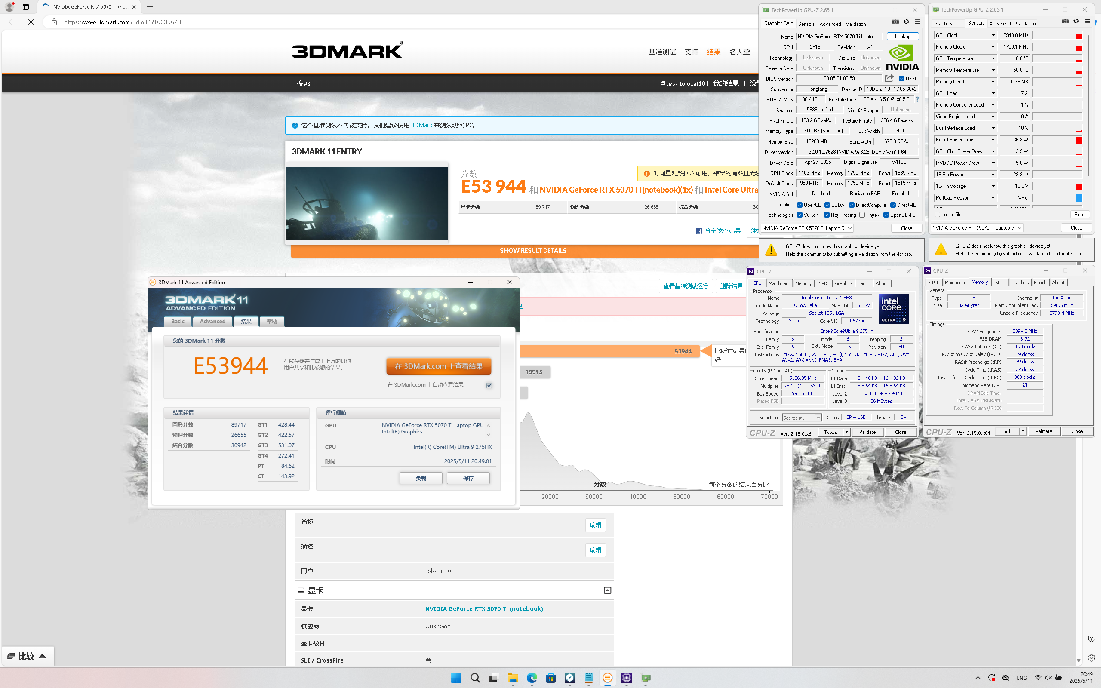The width and height of the screenshot is (1101, 688).
Task: Click the browser address bar URL
Action: [x=123, y=22]
